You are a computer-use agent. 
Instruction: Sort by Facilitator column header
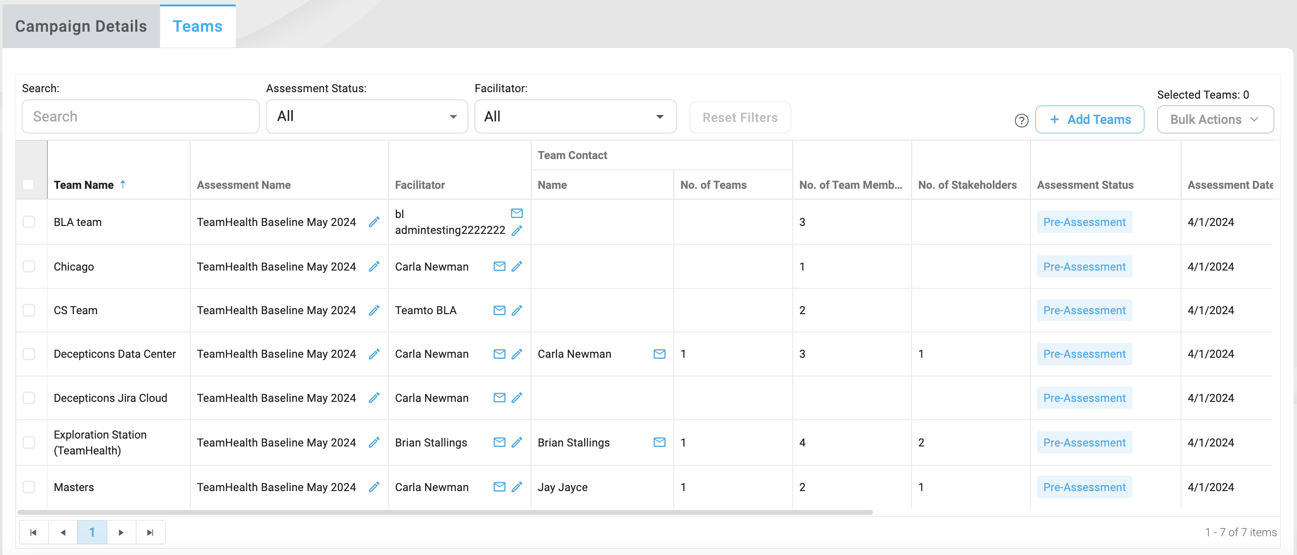point(420,185)
